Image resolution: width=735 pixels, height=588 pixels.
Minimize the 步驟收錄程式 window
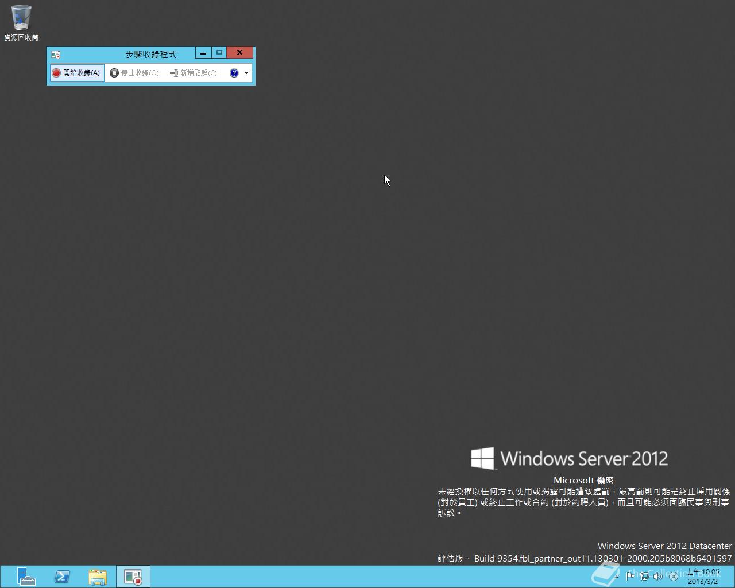[x=203, y=53]
